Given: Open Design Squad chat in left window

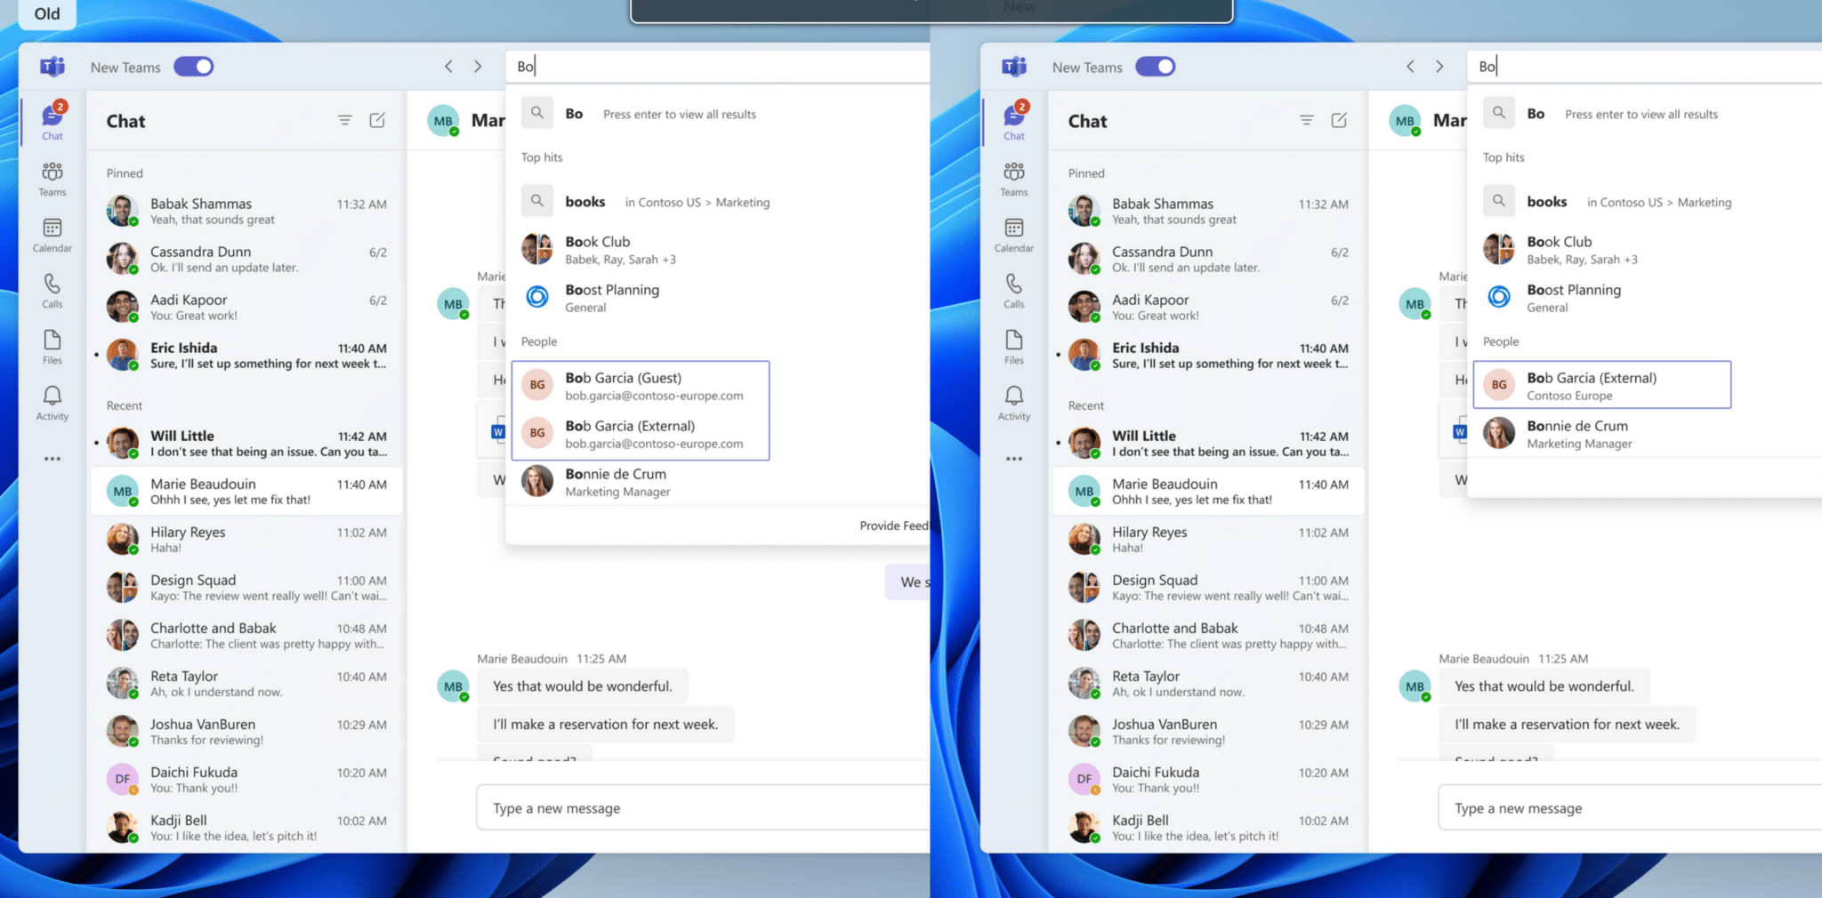Looking at the screenshot, I should pos(246,587).
